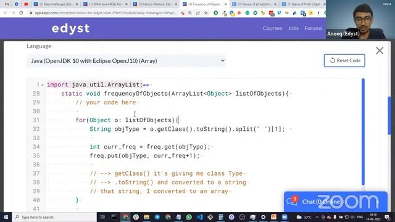395x222 pixels.
Task: Open the Windows Start menu
Action: point(6,217)
